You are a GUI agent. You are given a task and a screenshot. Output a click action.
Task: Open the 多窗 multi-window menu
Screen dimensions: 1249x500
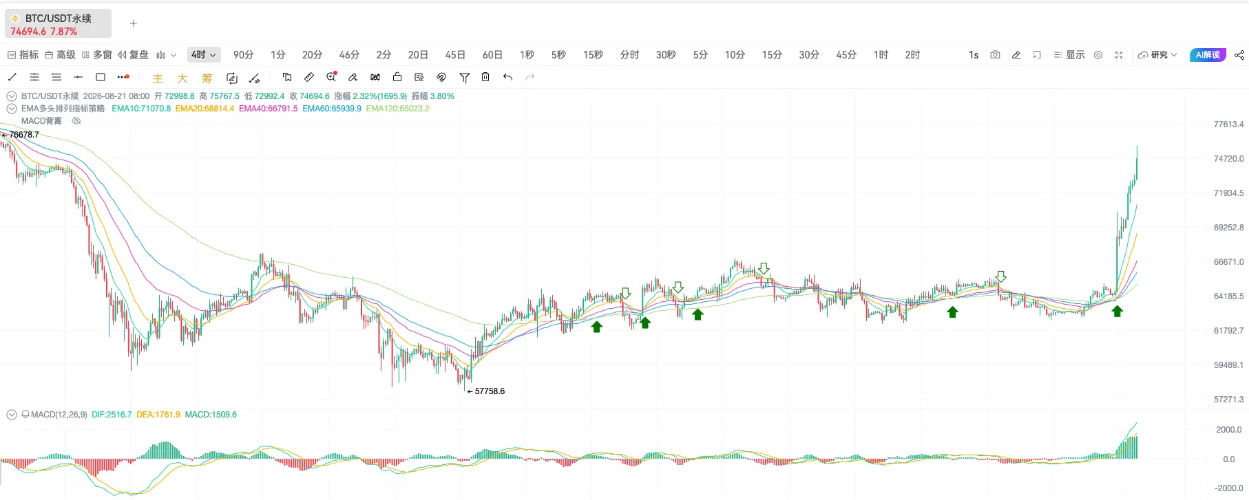click(96, 55)
